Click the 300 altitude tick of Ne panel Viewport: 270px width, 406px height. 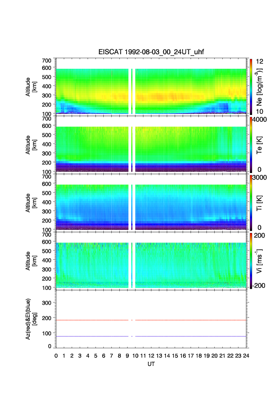47,95
